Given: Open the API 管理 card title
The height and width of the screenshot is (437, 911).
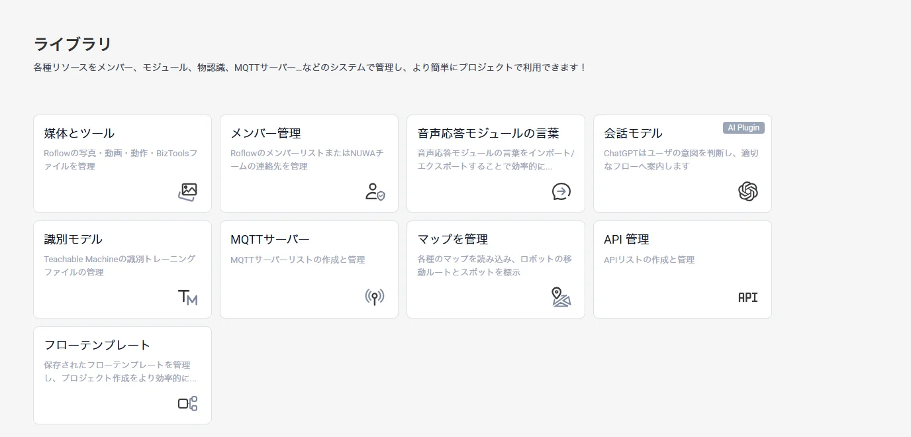Looking at the screenshot, I should coord(626,239).
